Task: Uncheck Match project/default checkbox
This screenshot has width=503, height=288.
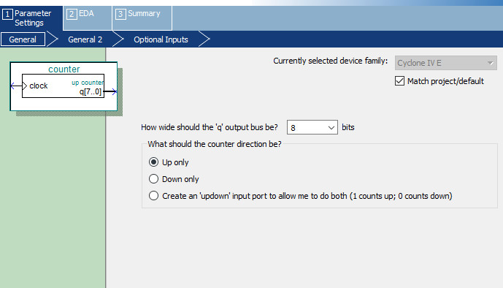Action: click(399, 81)
